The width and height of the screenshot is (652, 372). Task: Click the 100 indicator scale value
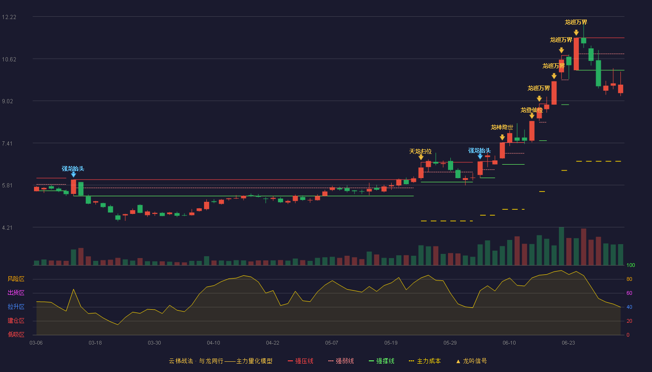click(x=631, y=266)
